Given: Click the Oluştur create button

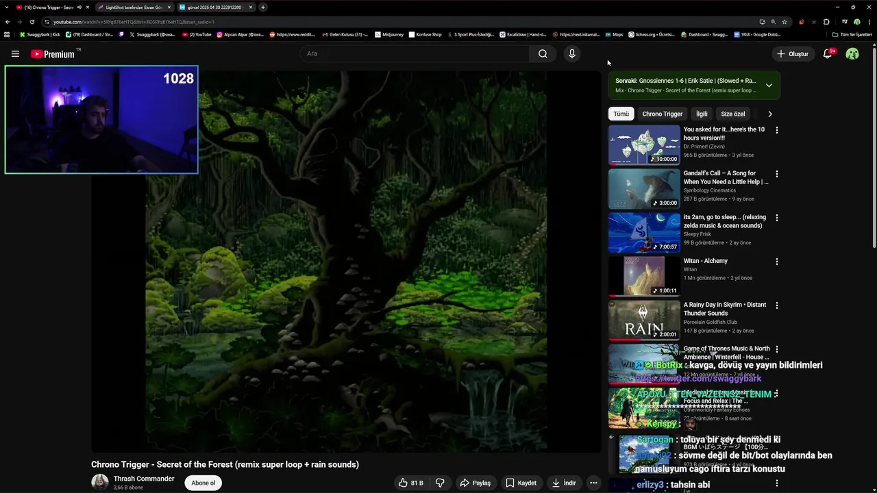Looking at the screenshot, I should tap(793, 53).
